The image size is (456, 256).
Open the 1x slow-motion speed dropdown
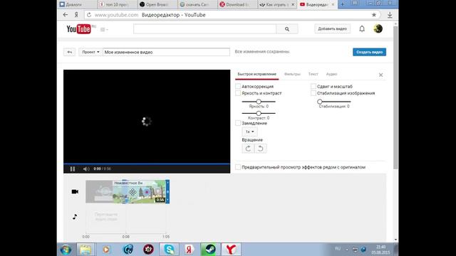click(x=249, y=132)
